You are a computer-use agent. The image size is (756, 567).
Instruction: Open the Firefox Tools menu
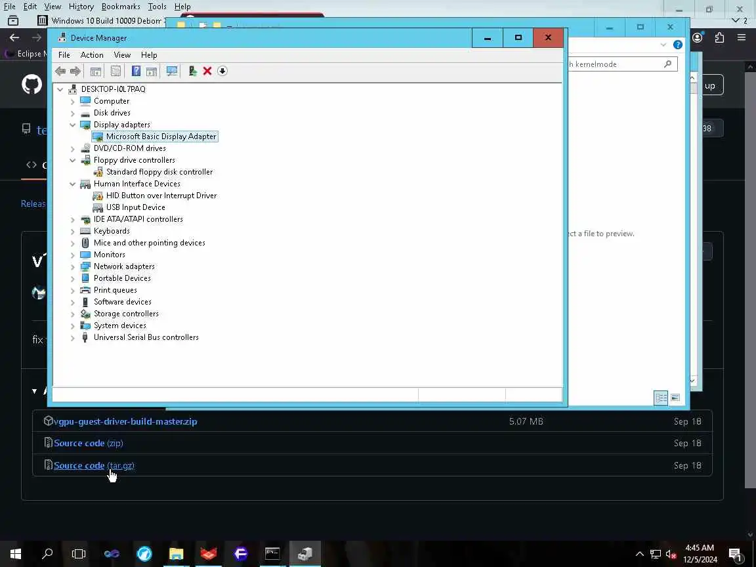pyautogui.click(x=157, y=7)
